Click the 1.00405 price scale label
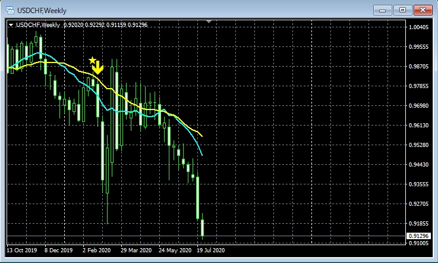The image size is (438, 263). pyautogui.click(x=417, y=27)
